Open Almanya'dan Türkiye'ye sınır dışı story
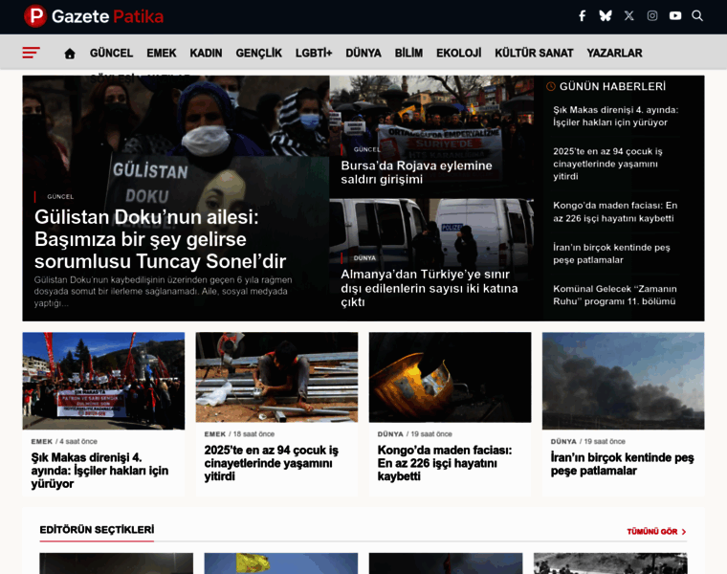 pyautogui.click(x=430, y=288)
